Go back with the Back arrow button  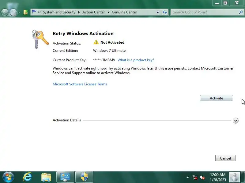pos(5,12)
